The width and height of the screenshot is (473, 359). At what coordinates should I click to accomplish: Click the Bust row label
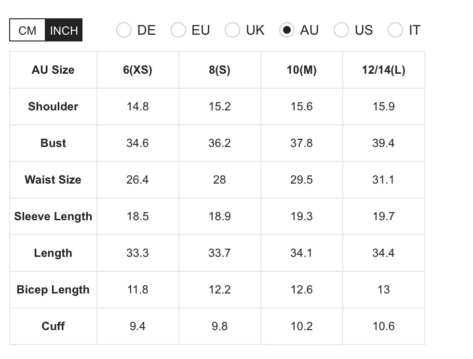53,143
